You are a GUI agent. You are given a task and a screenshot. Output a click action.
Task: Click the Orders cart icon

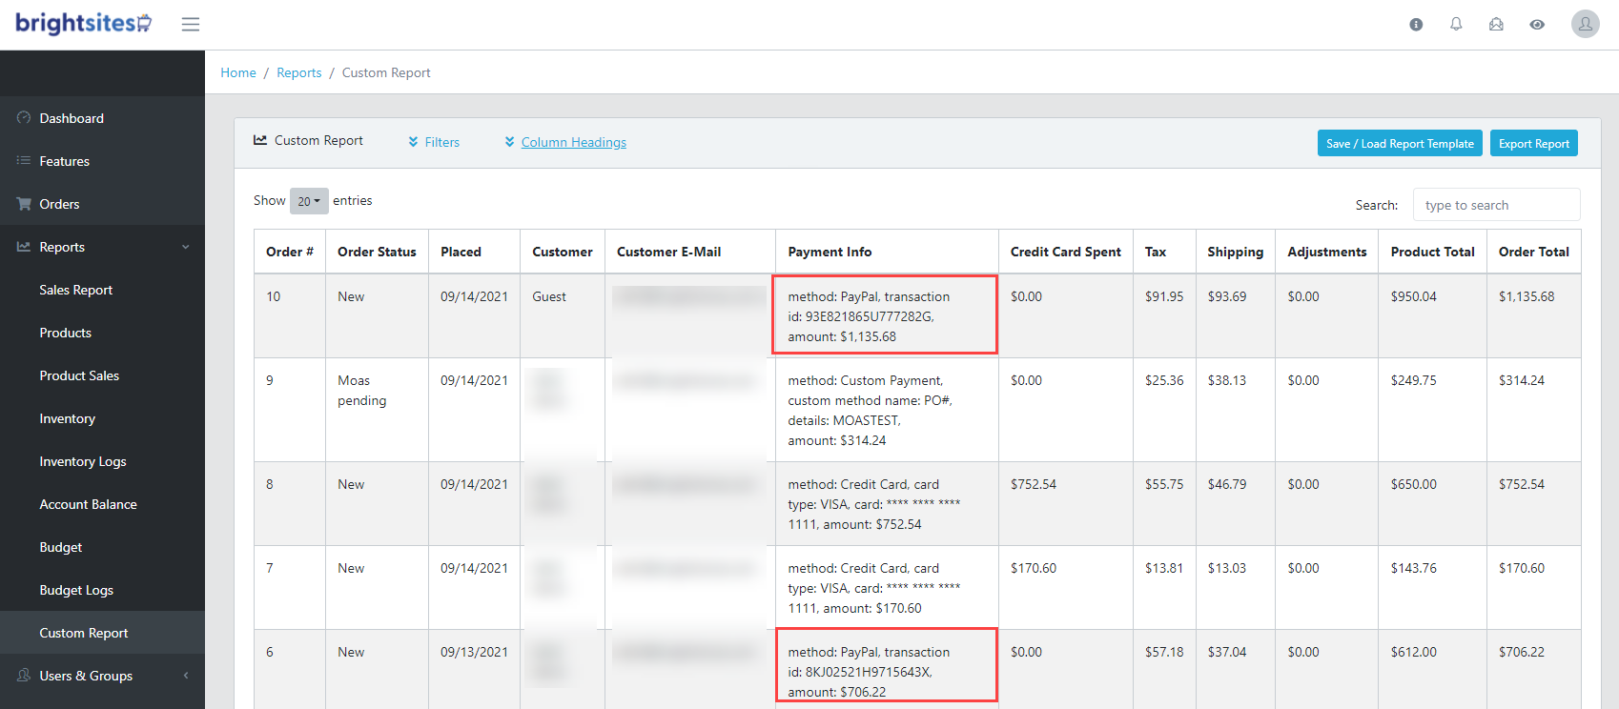coord(24,204)
